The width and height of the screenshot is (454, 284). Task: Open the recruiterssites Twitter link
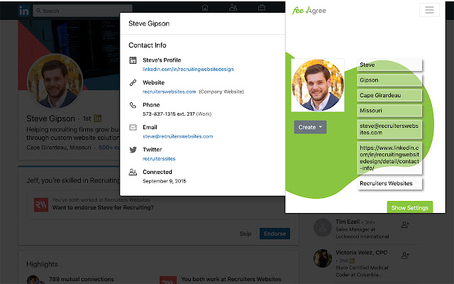[159, 158]
